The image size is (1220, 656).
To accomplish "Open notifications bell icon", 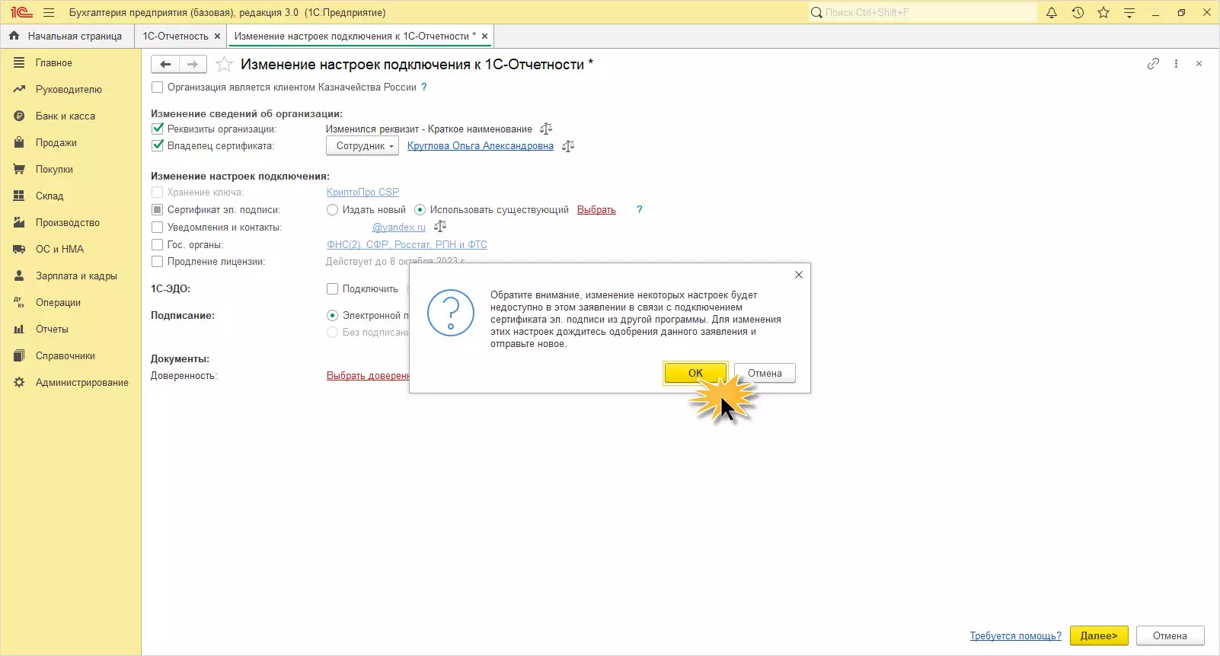I will pos(1052,12).
